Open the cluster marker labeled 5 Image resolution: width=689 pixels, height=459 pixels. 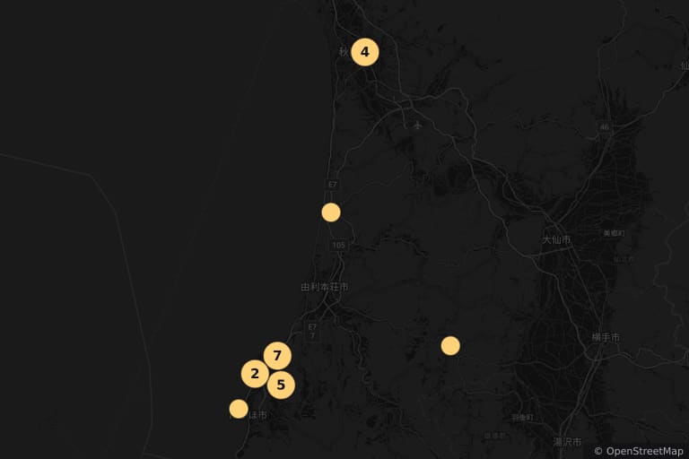tap(281, 385)
